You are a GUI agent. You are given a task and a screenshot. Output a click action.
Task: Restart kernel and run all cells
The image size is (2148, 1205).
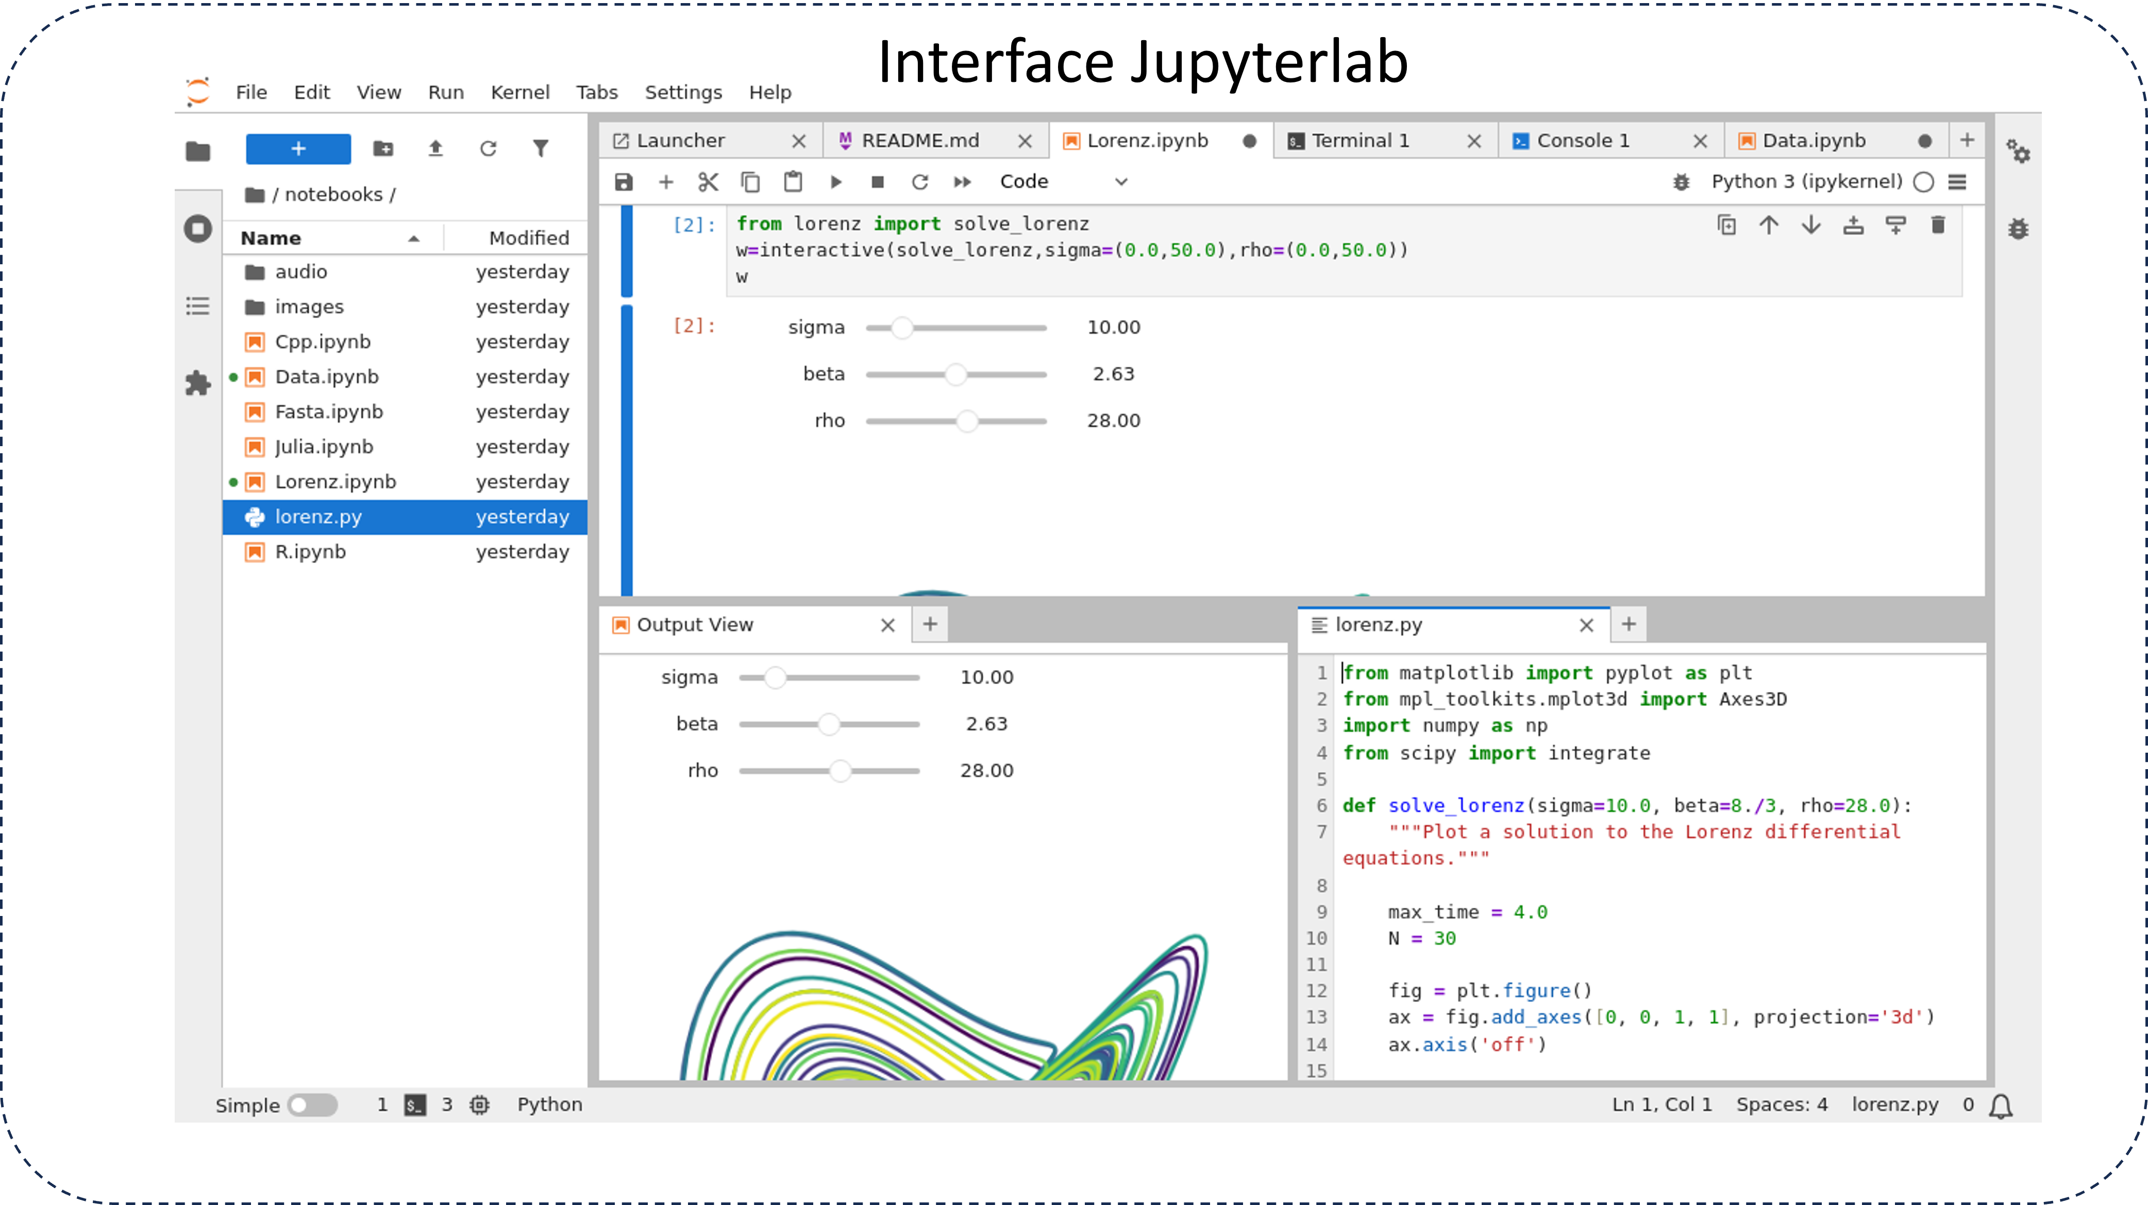(x=962, y=182)
